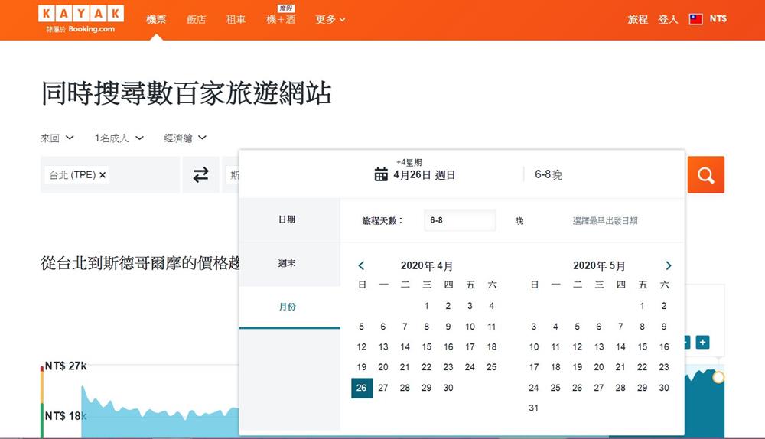
Task: Swap origin and destination airports
Action: point(200,175)
